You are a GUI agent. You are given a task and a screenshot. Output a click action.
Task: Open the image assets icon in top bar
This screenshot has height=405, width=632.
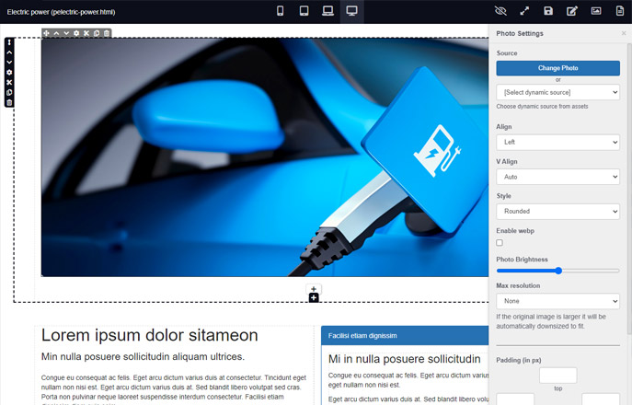click(596, 11)
